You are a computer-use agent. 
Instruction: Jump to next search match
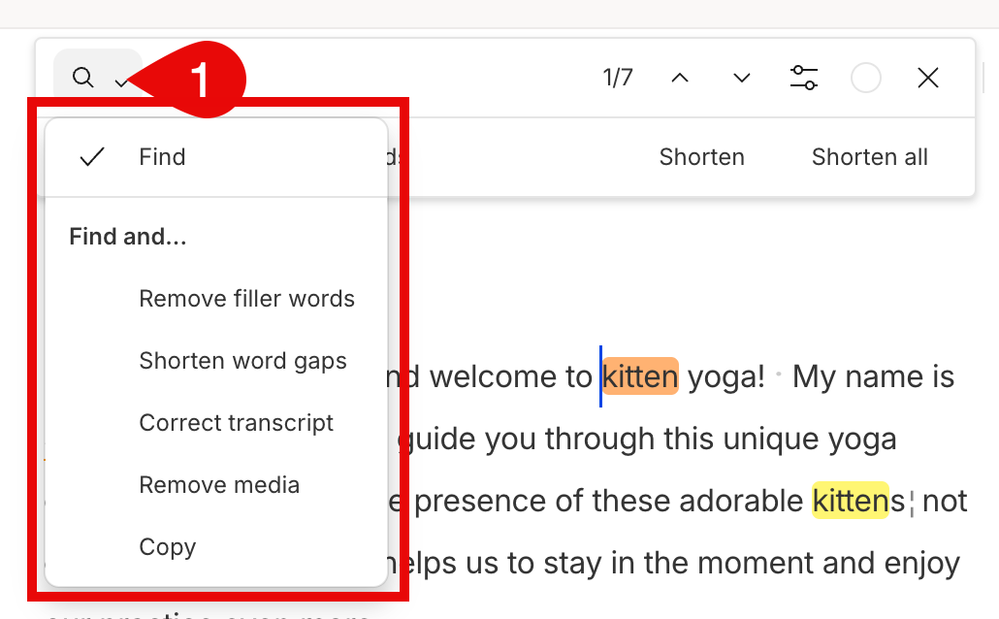(x=742, y=78)
